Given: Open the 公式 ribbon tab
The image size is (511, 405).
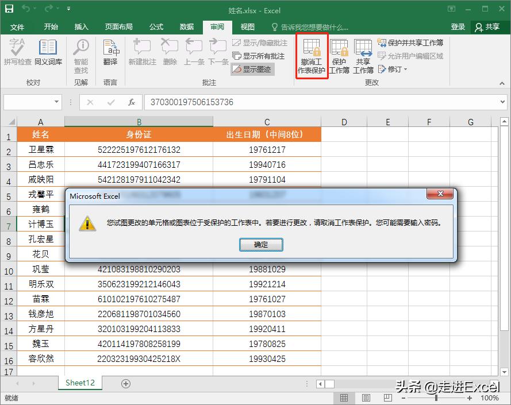Looking at the screenshot, I should 157,26.
